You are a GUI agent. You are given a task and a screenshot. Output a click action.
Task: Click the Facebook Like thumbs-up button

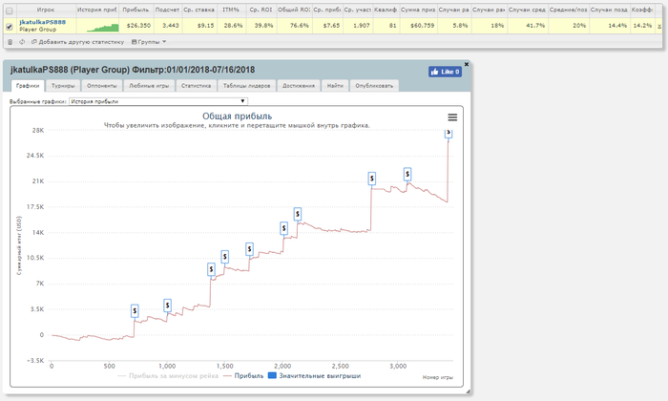445,72
